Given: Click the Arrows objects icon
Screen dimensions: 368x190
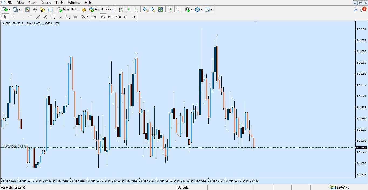Looking at the screenshot, I should (83, 17).
